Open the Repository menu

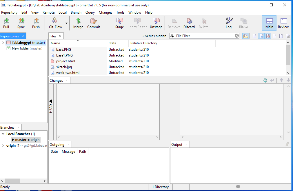9,12
